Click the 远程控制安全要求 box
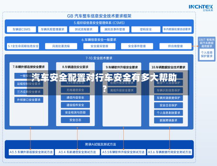217x166 pixels. [29, 84]
